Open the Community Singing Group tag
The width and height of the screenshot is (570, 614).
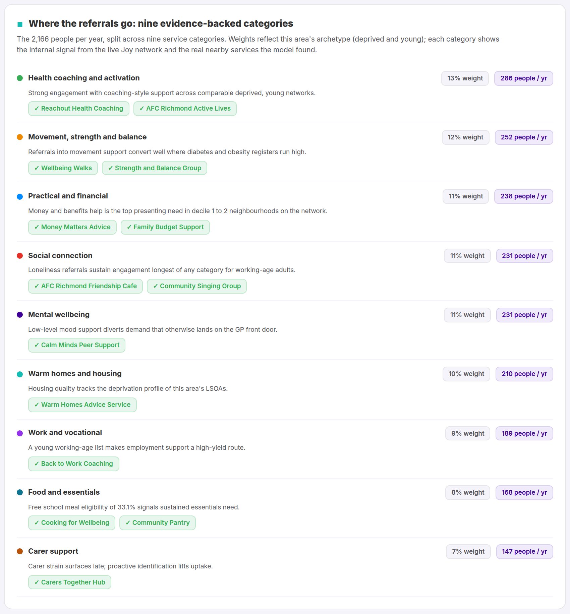(x=197, y=286)
